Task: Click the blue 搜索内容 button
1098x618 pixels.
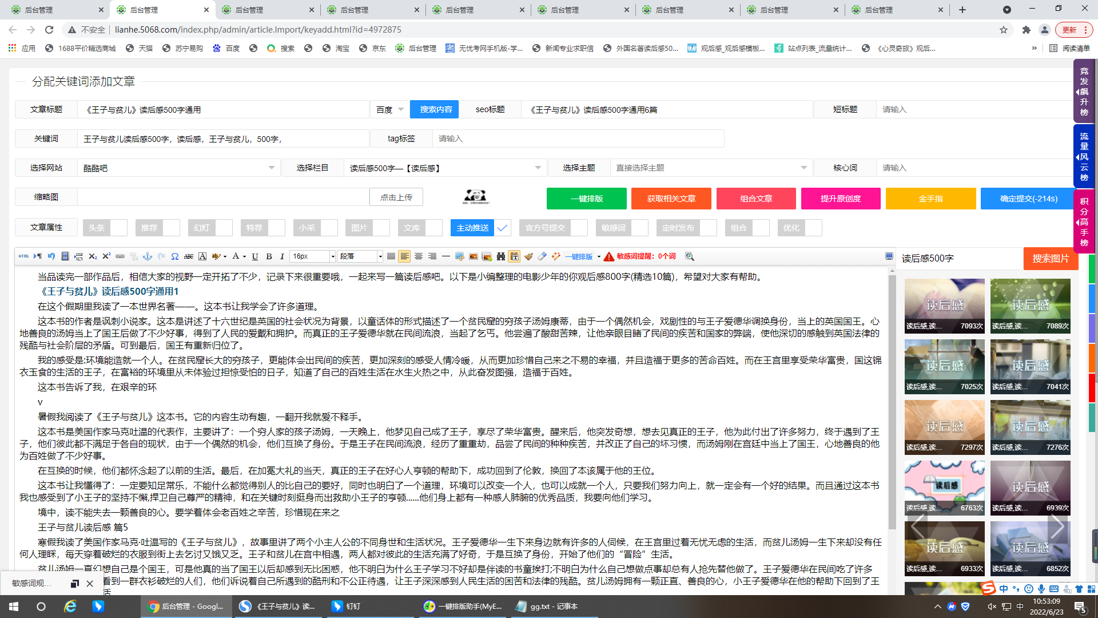Action: pos(434,109)
